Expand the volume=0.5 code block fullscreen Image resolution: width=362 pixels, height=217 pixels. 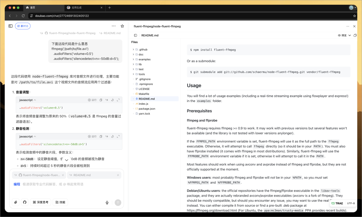(x=118, y=100)
